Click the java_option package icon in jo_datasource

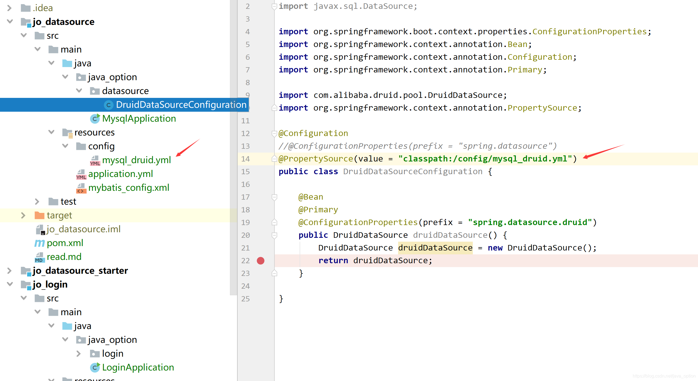click(x=81, y=77)
